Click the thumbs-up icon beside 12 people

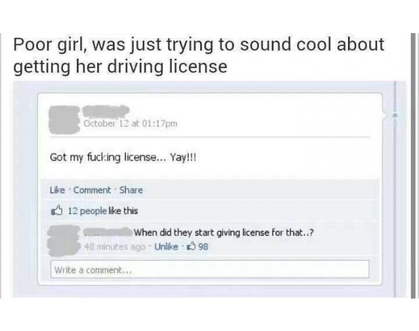coord(57,211)
